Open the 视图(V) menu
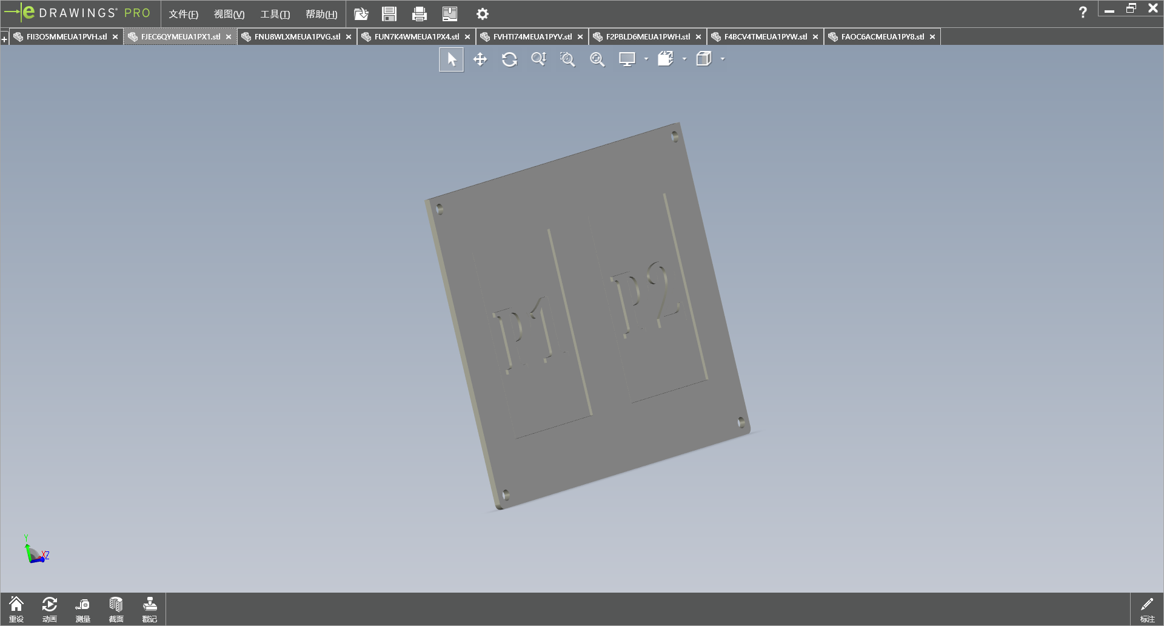1164x626 pixels. [229, 14]
